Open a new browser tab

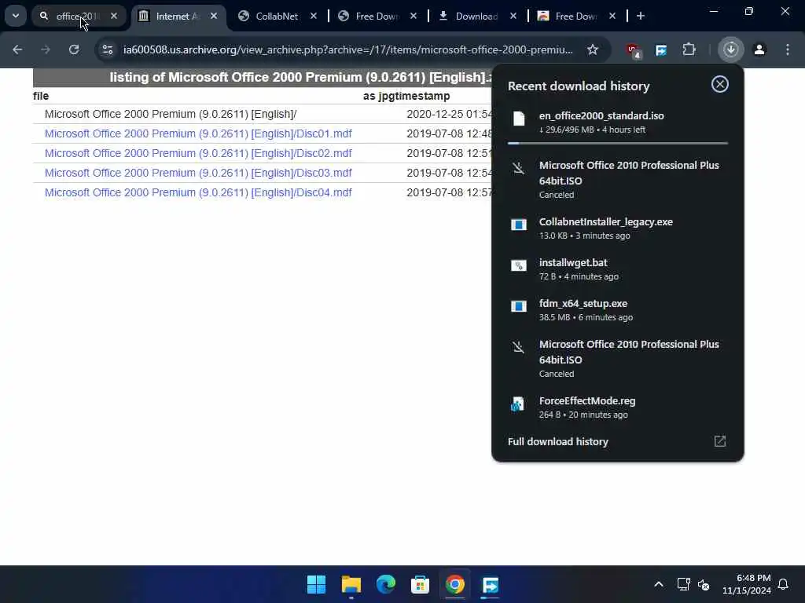point(640,16)
